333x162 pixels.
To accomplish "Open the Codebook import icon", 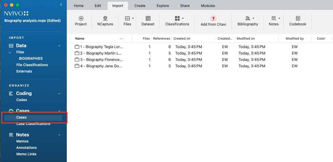I will tap(298, 19).
